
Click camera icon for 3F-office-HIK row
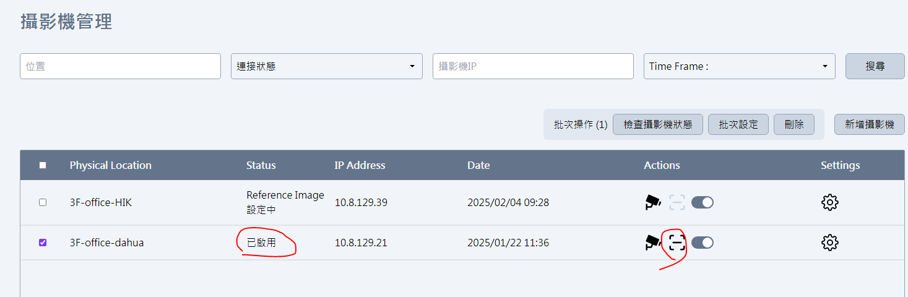coord(652,202)
